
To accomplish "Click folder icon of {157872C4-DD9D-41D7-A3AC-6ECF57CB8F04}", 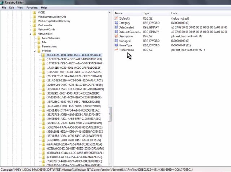I will (43, 63).
